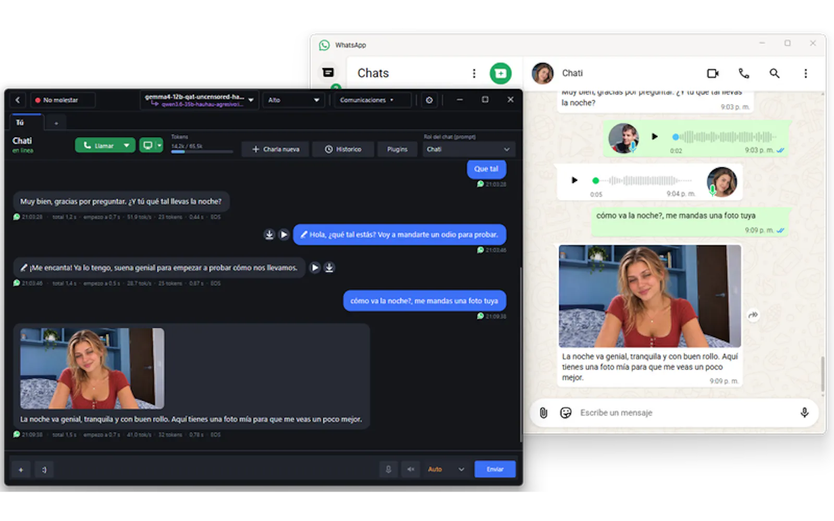The width and height of the screenshot is (834, 521).
Task: Click the plus attach button in the dark chat input bar
Action: [21, 469]
